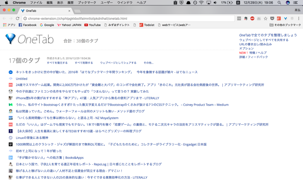Open the Books&Apps 手が動かせない人 link

pyautogui.click(x=50, y=158)
